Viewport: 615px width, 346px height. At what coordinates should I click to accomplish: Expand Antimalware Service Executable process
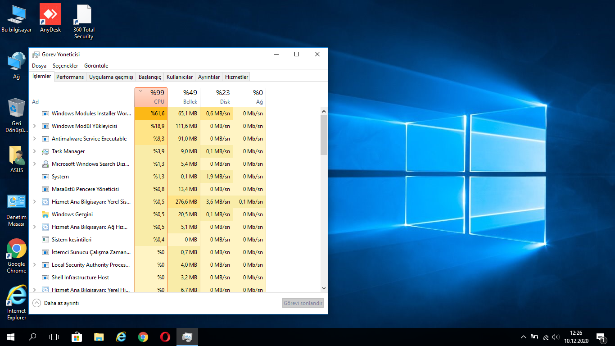pos(35,139)
